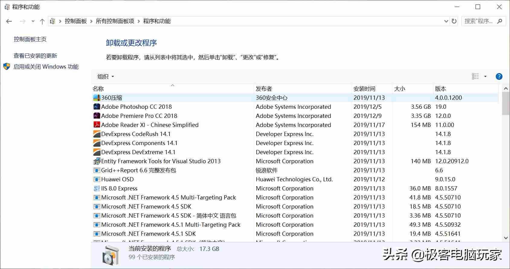Open 启用或关闭 Windows 功能 link
Screen dimensions: 510x269
pyautogui.click(x=46, y=66)
